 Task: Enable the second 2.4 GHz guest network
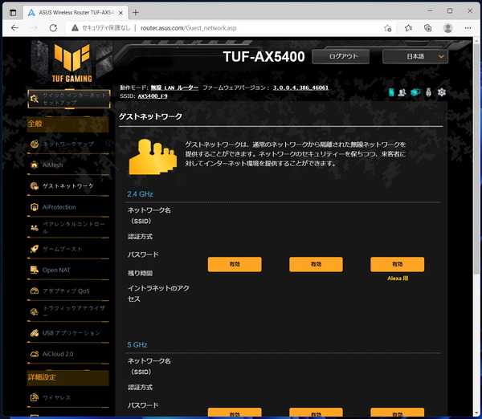tap(316, 265)
